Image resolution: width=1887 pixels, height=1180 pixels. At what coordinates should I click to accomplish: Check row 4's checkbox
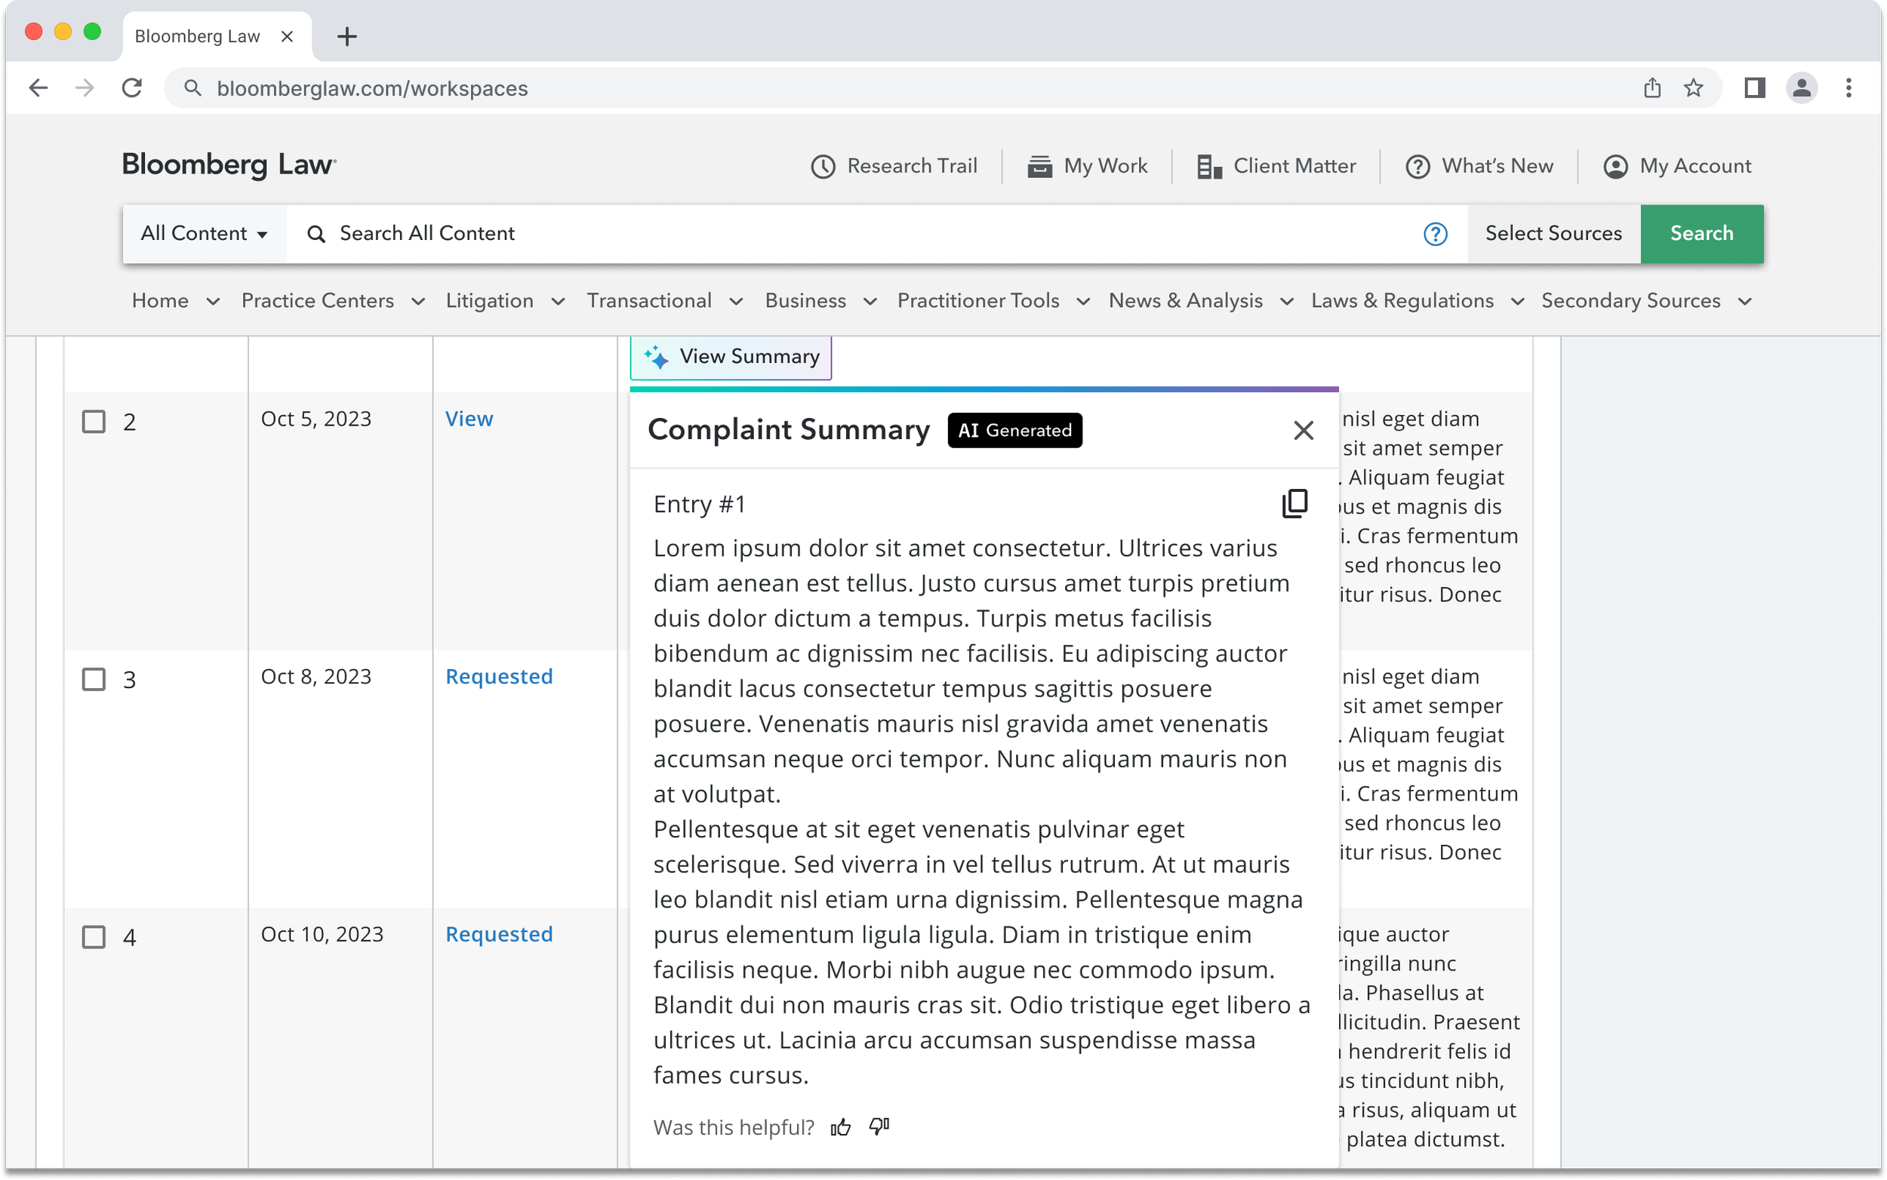[94, 937]
